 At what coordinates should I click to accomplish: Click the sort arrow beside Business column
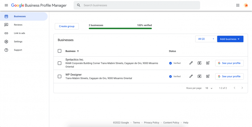[x=78, y=51]
